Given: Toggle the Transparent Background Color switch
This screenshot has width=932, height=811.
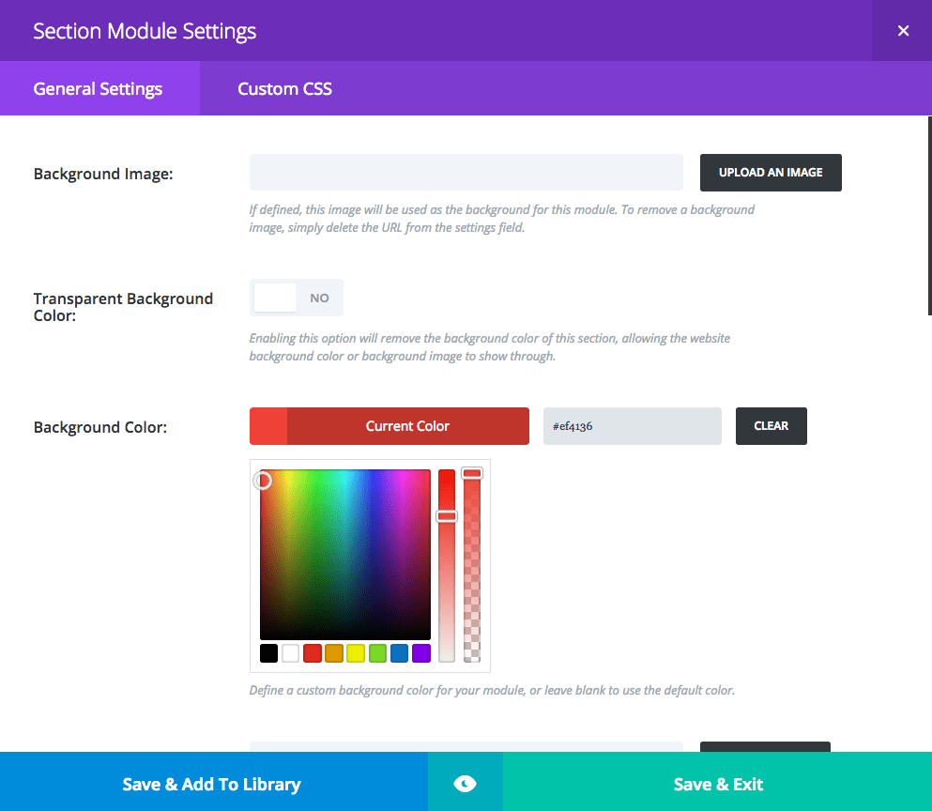Looking at the screenshot, I should coord(297,298).
